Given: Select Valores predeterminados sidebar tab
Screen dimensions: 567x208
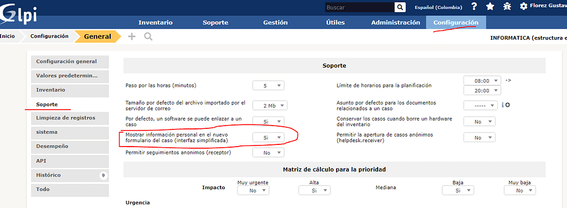Looking at the screenshot, I should 70,76.
